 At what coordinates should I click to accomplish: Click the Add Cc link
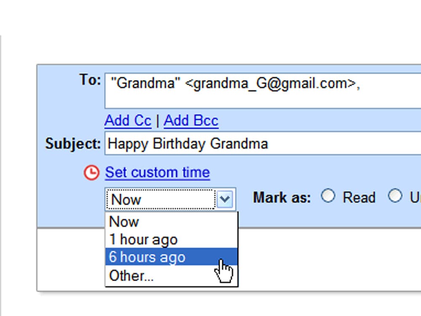(128, 121)
